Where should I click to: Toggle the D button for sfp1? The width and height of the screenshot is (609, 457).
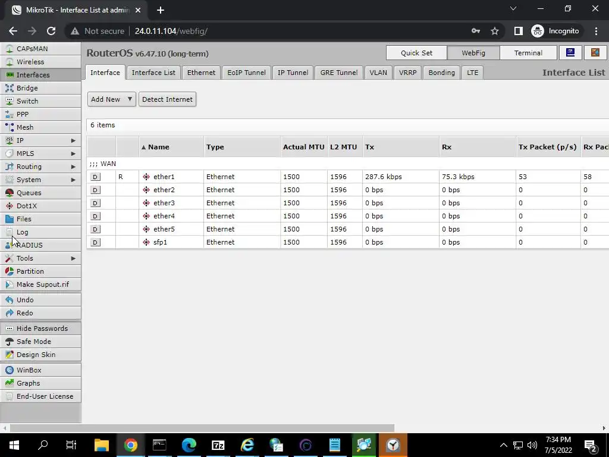click(x=95, y=242)
